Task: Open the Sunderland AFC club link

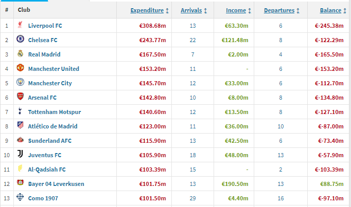Action: pos(50,140)
